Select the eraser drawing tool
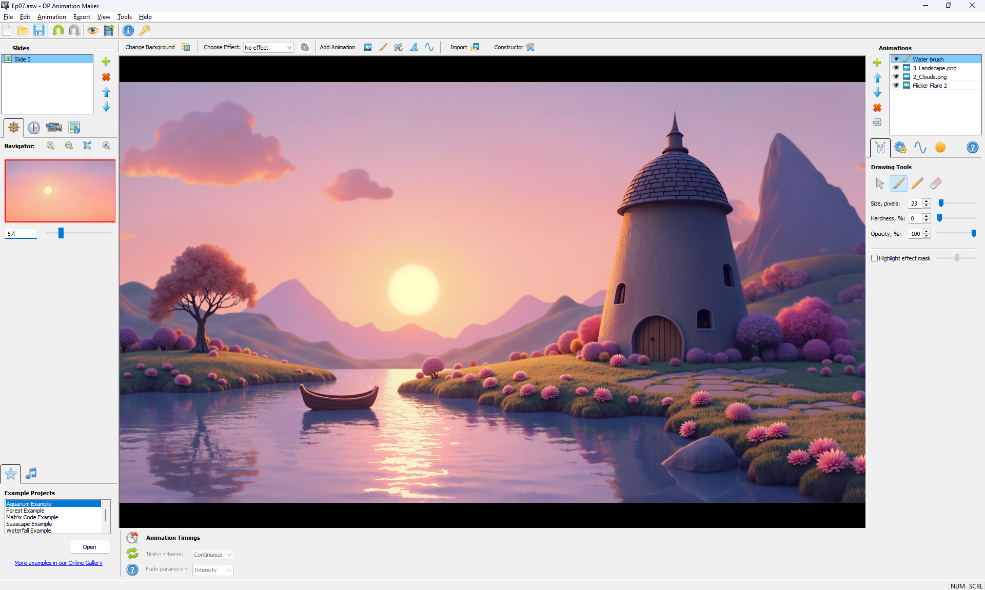This screenshot has height=590, width=985. click(936, 183)
